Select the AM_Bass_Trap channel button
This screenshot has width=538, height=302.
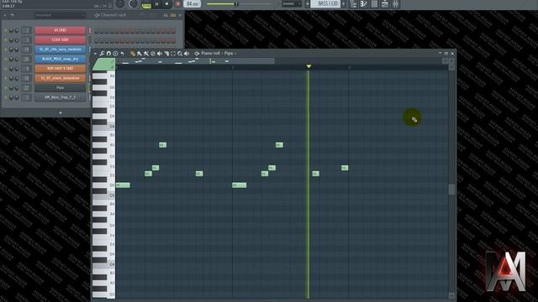click(60, 97)
